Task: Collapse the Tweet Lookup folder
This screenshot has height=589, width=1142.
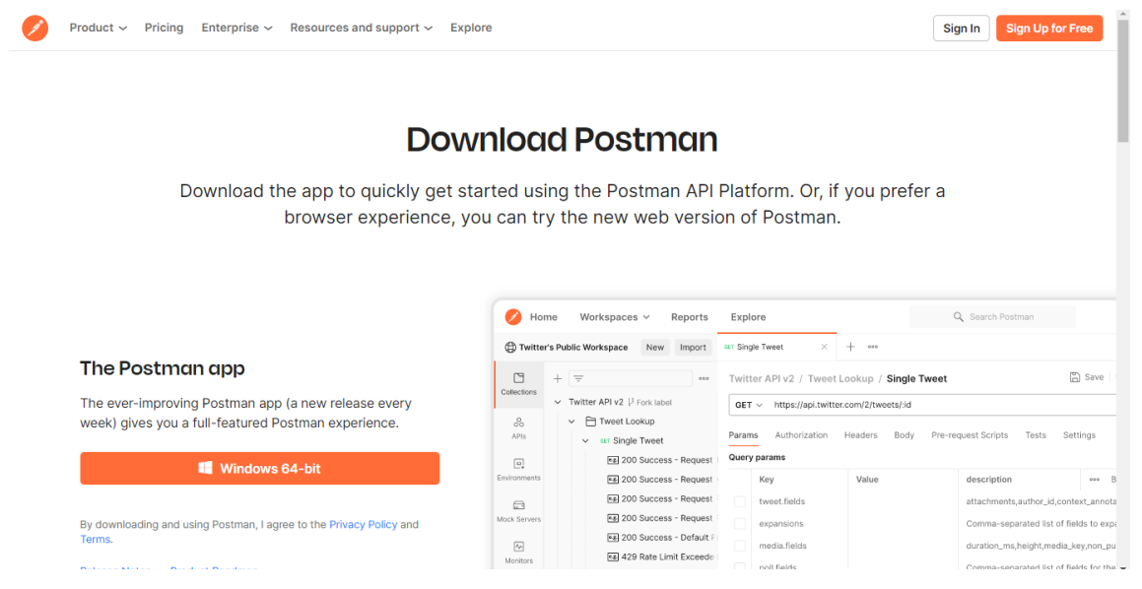Action: [571, 422]
